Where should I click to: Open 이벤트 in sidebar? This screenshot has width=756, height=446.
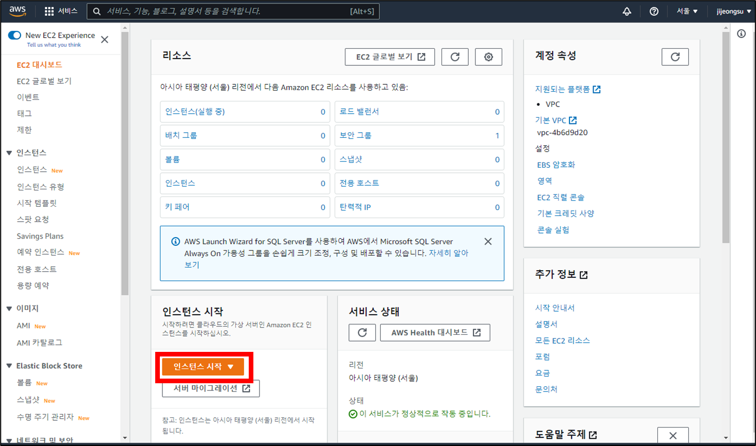point(28,97)
